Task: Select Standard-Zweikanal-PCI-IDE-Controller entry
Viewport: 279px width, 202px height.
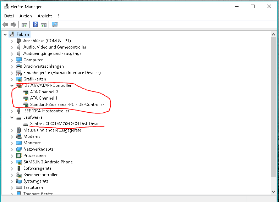Action: pyautogui.click(x=67, y=105)
